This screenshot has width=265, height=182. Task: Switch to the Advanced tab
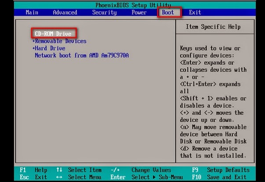[x=65, y=12]
